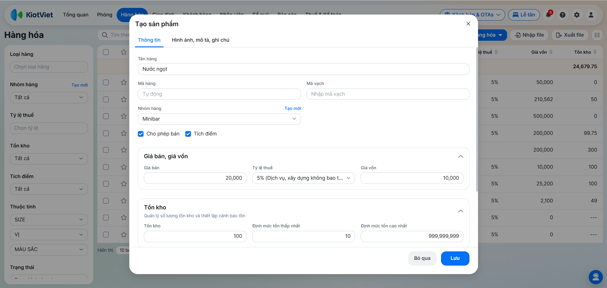Viewport: 607px width, 288px height.
Task: Check the row checkbox for cost 210,562
Action: [106, 99]
